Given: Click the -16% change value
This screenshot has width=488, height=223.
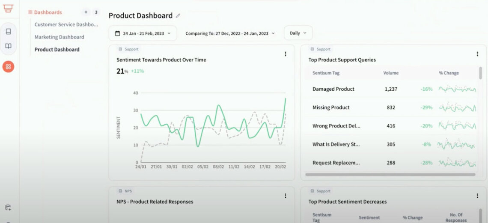Looking at the screenshot, I should point(427,89).
